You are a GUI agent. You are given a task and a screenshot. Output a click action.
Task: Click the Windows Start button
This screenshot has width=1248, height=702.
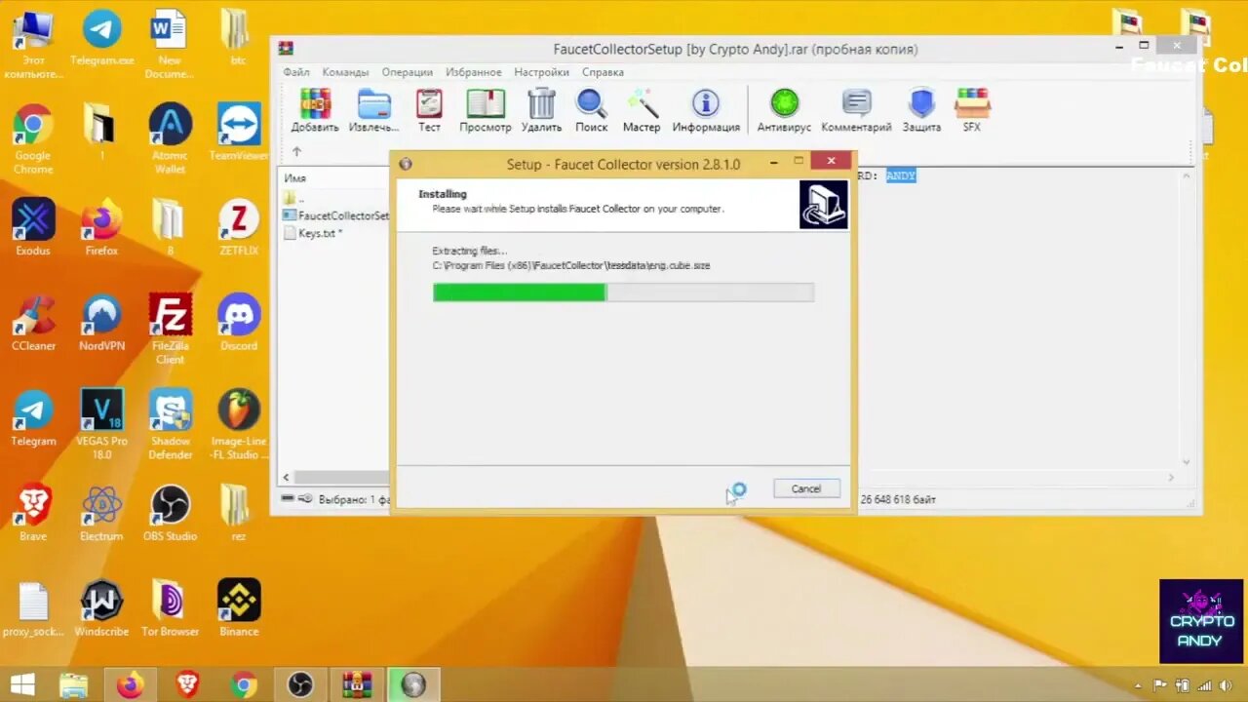tap(23, 684)
